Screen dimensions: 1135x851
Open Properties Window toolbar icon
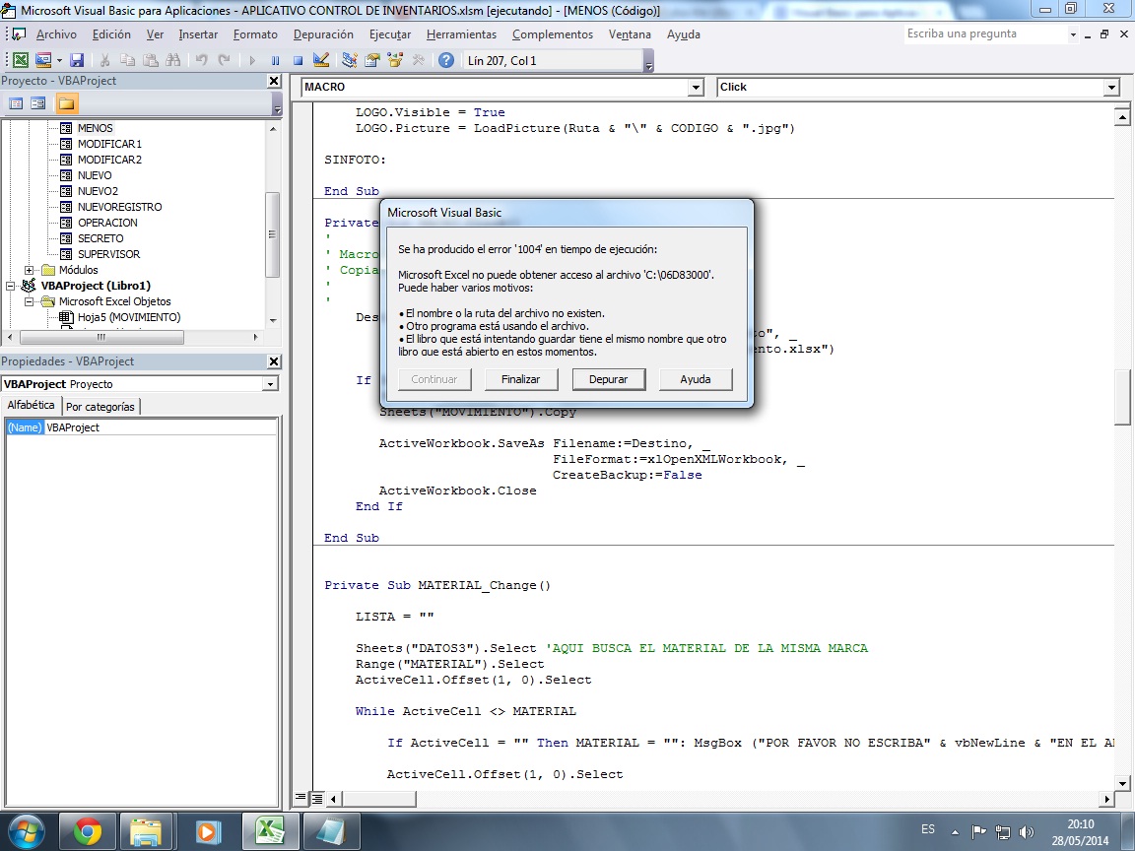372,61
